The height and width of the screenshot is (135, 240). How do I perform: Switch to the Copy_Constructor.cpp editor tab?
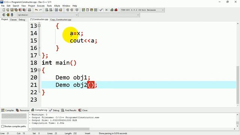[x=61, y=19]
